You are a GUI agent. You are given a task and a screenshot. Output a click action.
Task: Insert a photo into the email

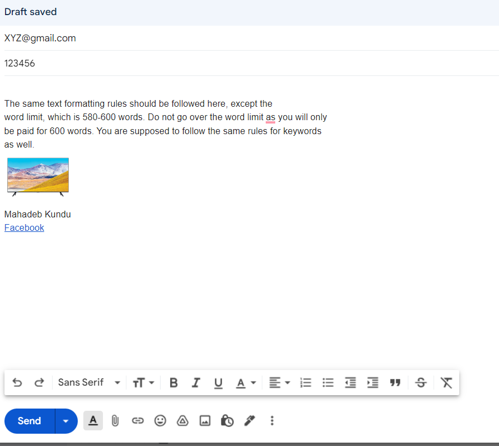point(205,420)
